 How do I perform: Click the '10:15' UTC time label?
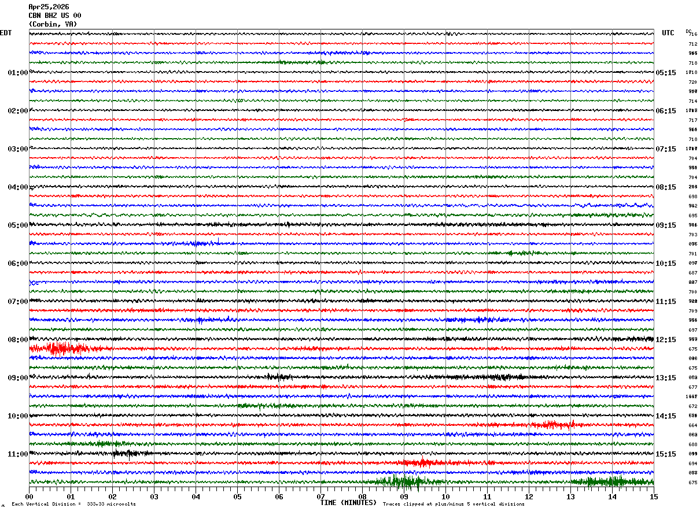click(666, 264)
